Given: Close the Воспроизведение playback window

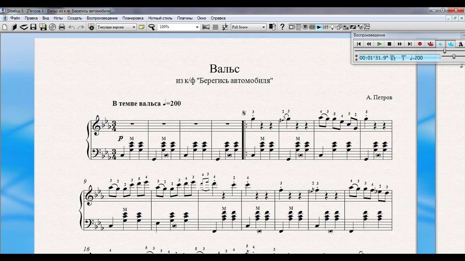Looking at the screenshot, I should pos(463,35).
